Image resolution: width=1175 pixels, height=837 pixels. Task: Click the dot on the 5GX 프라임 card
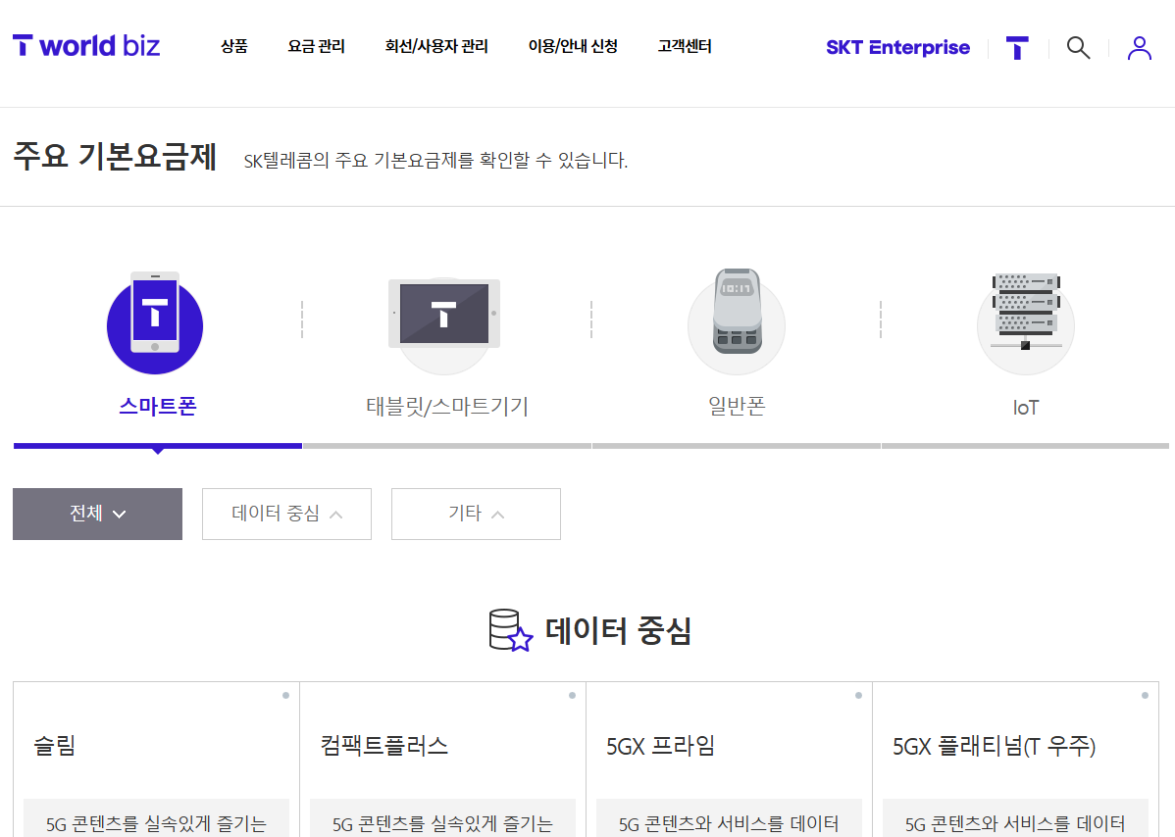tap(859, 696)
